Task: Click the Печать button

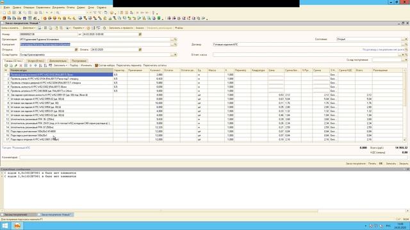Action: point(372,164)
